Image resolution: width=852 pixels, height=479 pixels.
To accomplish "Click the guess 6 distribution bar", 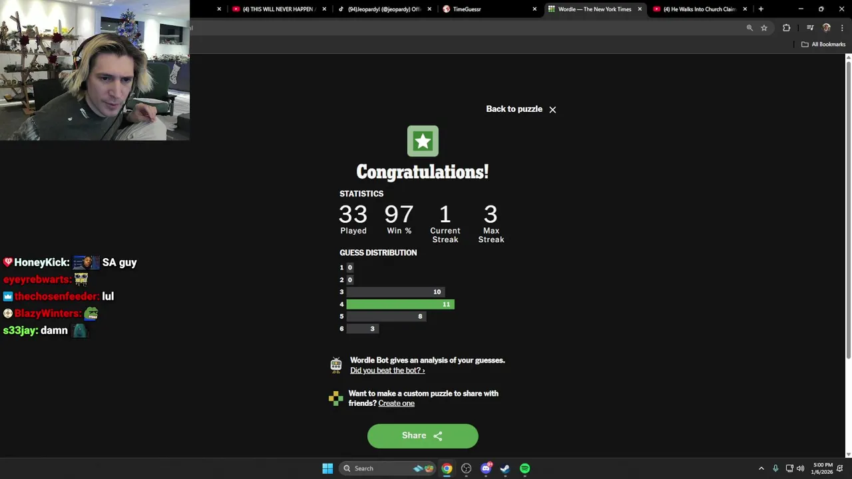I will click(363, 329).
